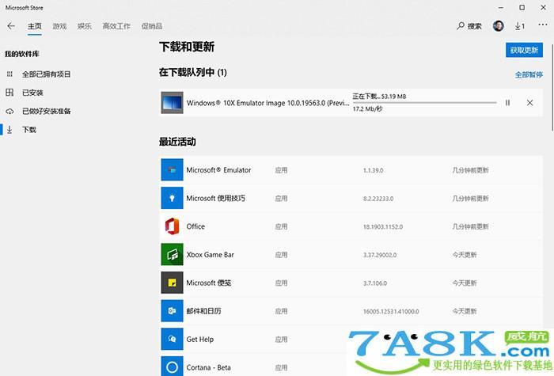This screenshot has width=554, height=376.
Task: Click the vertical scrollbar on right edge
Action: (552, 89)
